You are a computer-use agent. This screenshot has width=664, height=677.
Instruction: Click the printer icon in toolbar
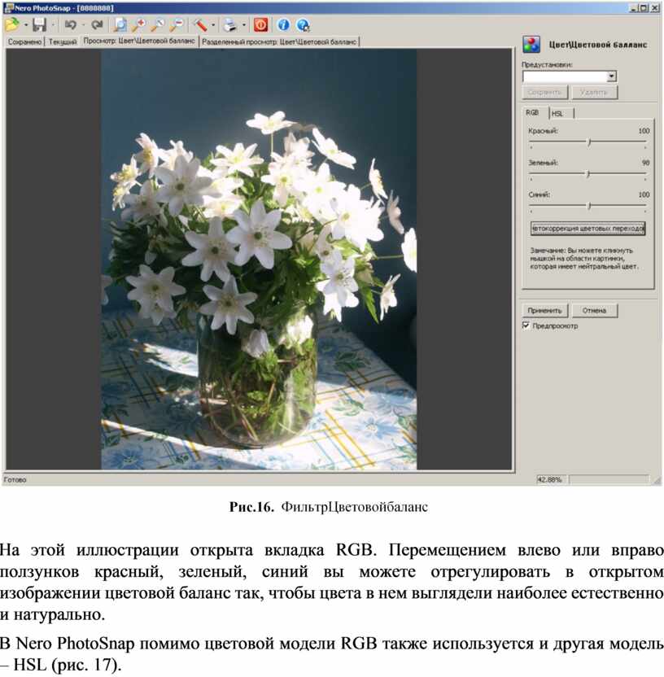click(x=230, y=25)
